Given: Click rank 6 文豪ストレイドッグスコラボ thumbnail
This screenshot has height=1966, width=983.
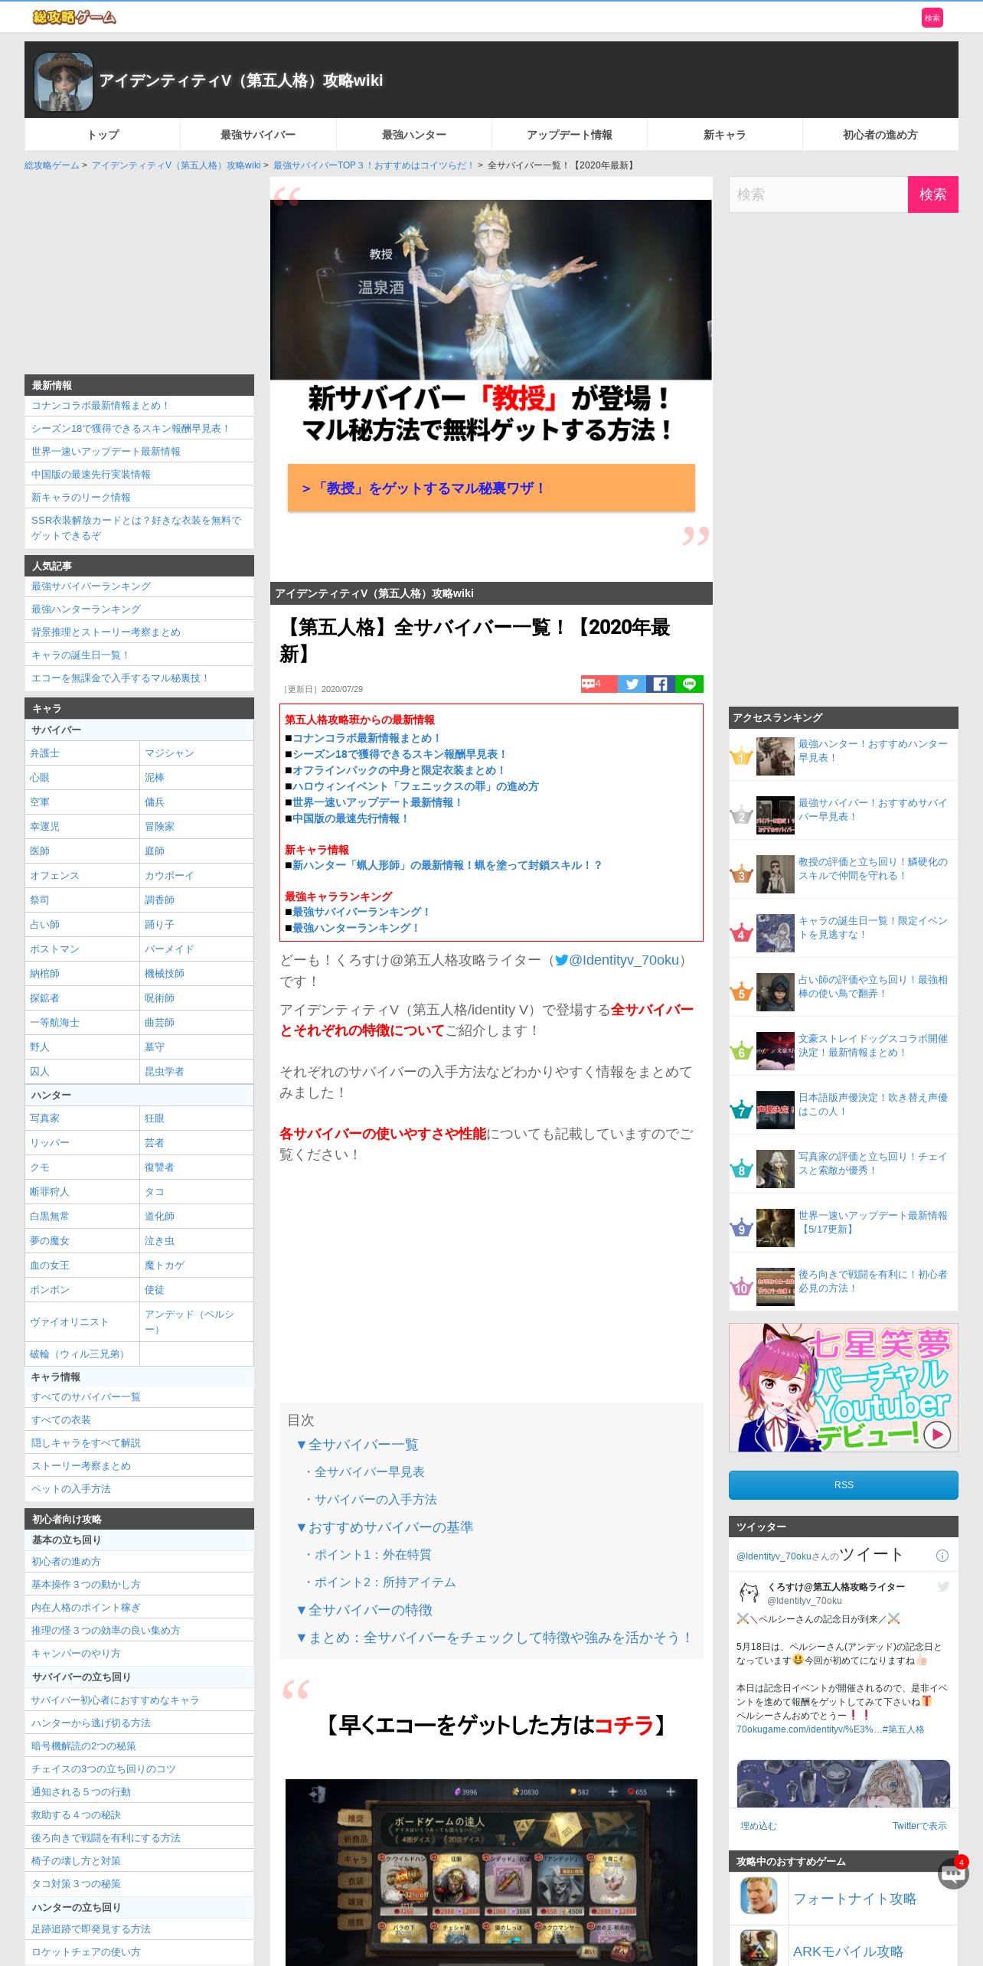Looking at the screenshot, I should 776,1051.
